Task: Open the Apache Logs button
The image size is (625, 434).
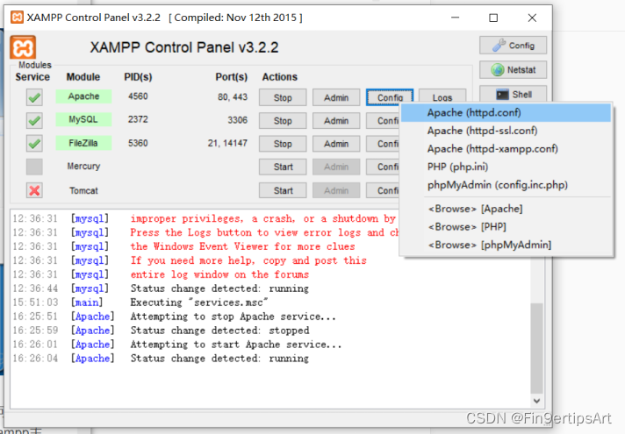Action: click(x=442, y=96)
